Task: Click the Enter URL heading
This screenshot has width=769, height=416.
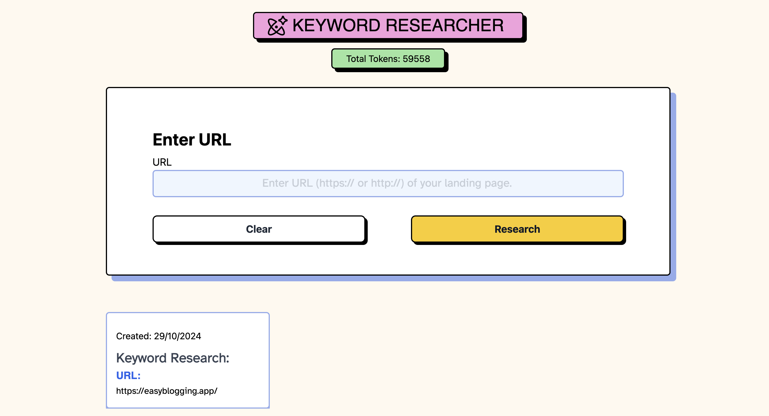Action: (x=192, y=140)
